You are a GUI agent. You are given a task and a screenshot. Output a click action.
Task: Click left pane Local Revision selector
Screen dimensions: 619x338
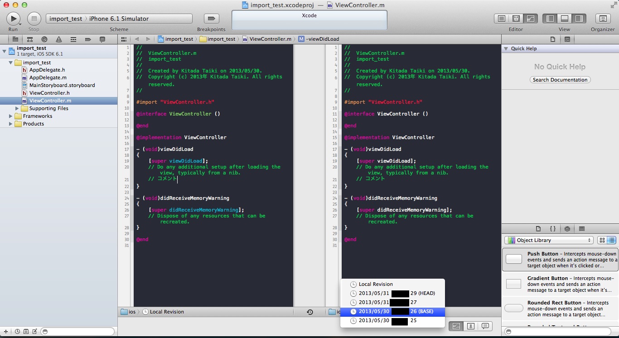163,312
